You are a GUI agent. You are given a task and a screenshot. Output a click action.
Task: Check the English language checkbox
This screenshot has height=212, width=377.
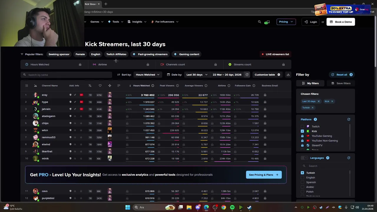click(302, 178)
